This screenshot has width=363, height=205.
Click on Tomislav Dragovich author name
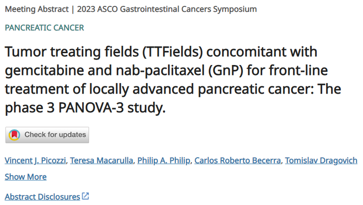tap(321, 160)
